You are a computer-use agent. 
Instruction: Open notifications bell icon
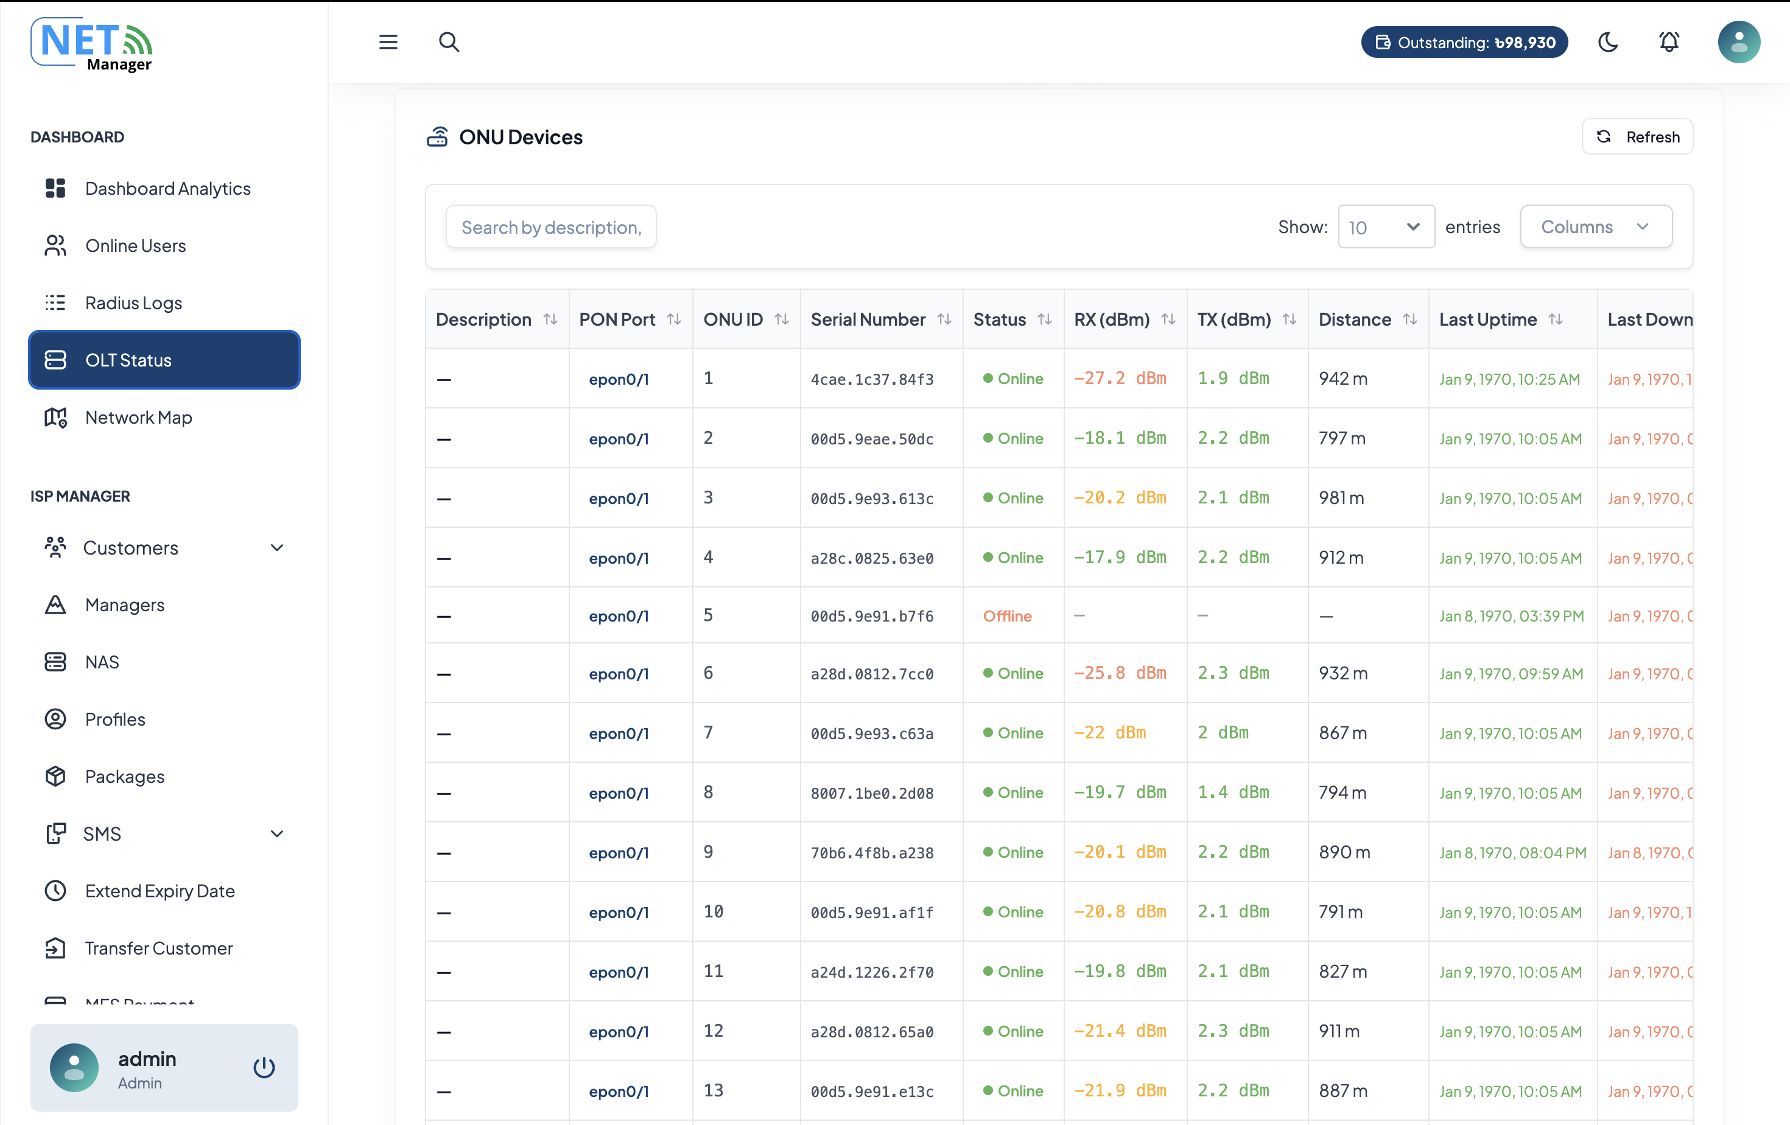[1669, 43]
